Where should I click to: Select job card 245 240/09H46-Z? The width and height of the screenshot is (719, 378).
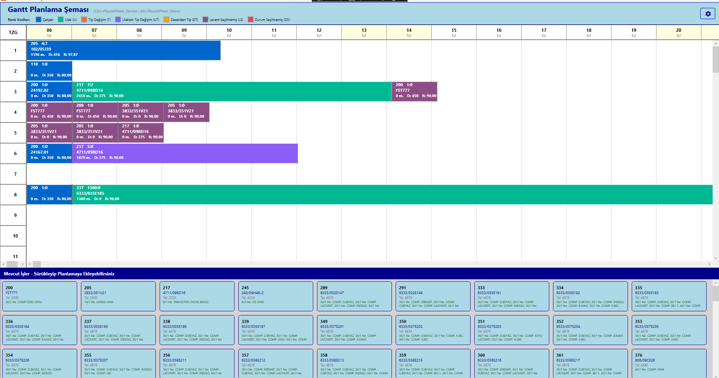tap(275, 296)
